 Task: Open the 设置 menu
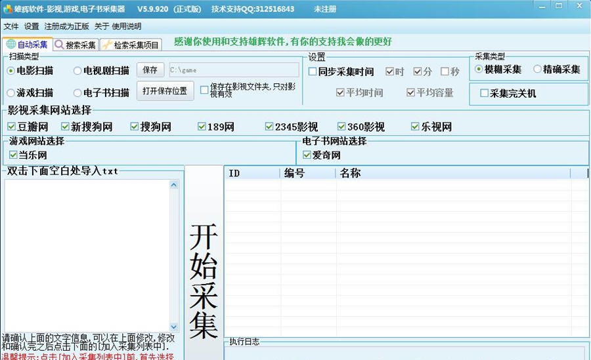point(32,26)
